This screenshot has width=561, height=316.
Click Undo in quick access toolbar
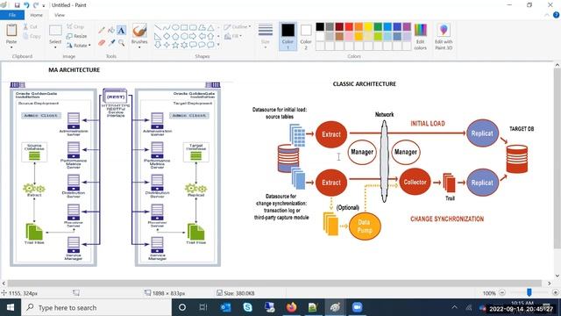26,5
